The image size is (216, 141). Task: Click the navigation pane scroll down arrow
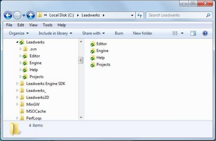point(81,117)
